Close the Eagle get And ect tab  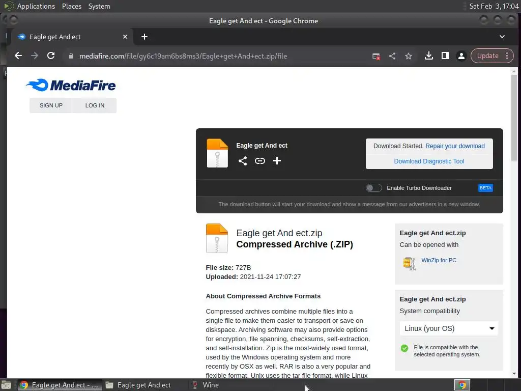125,37
